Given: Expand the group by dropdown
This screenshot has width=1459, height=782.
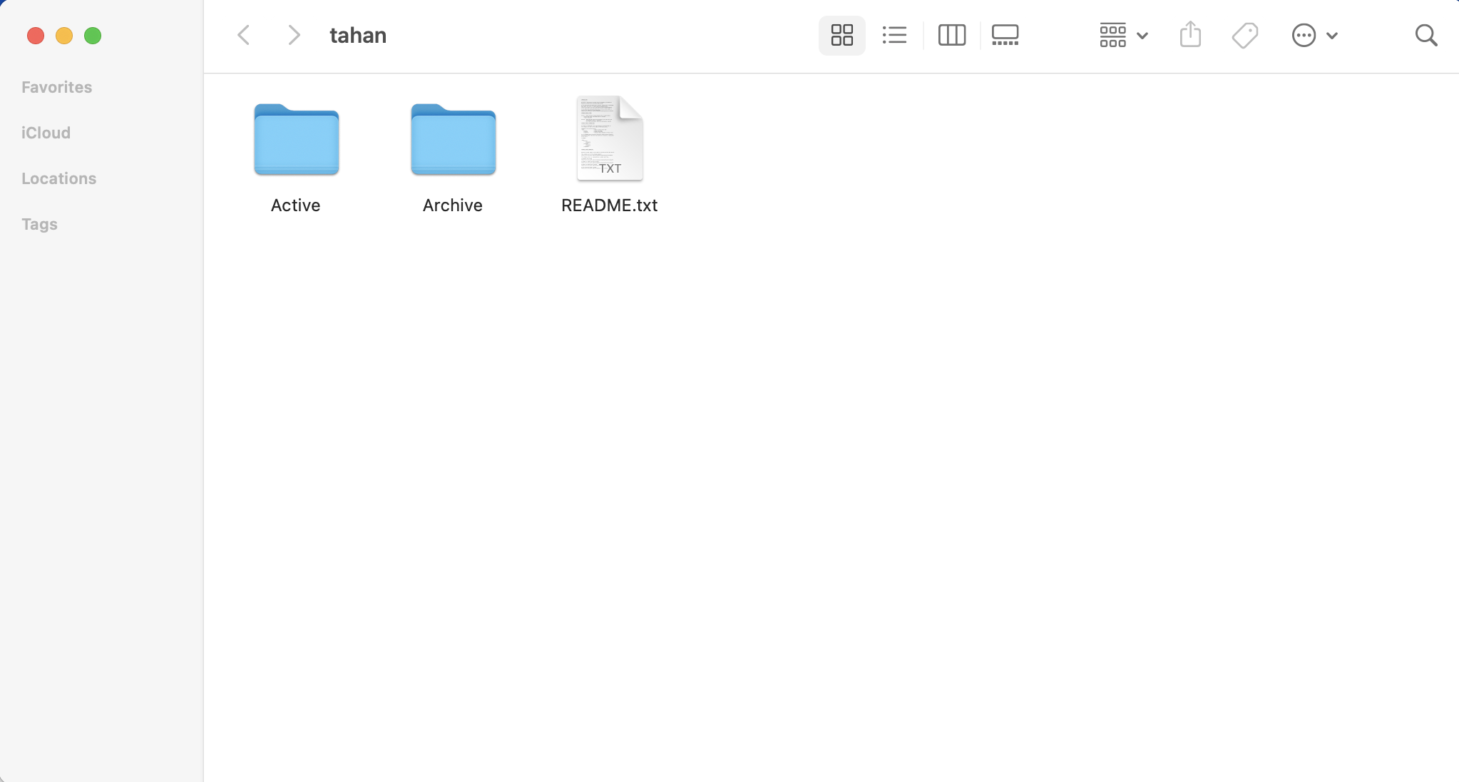Looking at the screenshot, I should click(1122, 36).
